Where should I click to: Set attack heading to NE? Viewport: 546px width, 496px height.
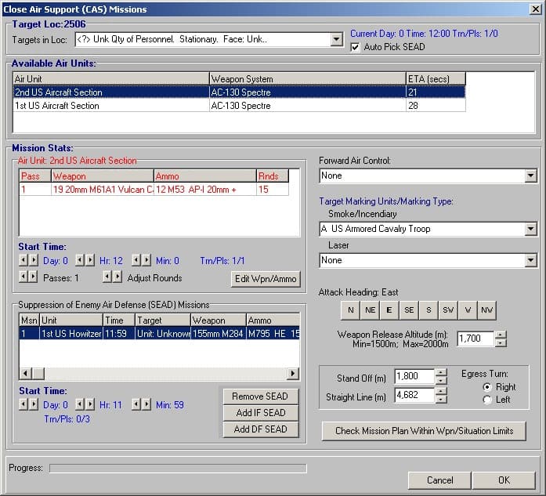(370, 310)
